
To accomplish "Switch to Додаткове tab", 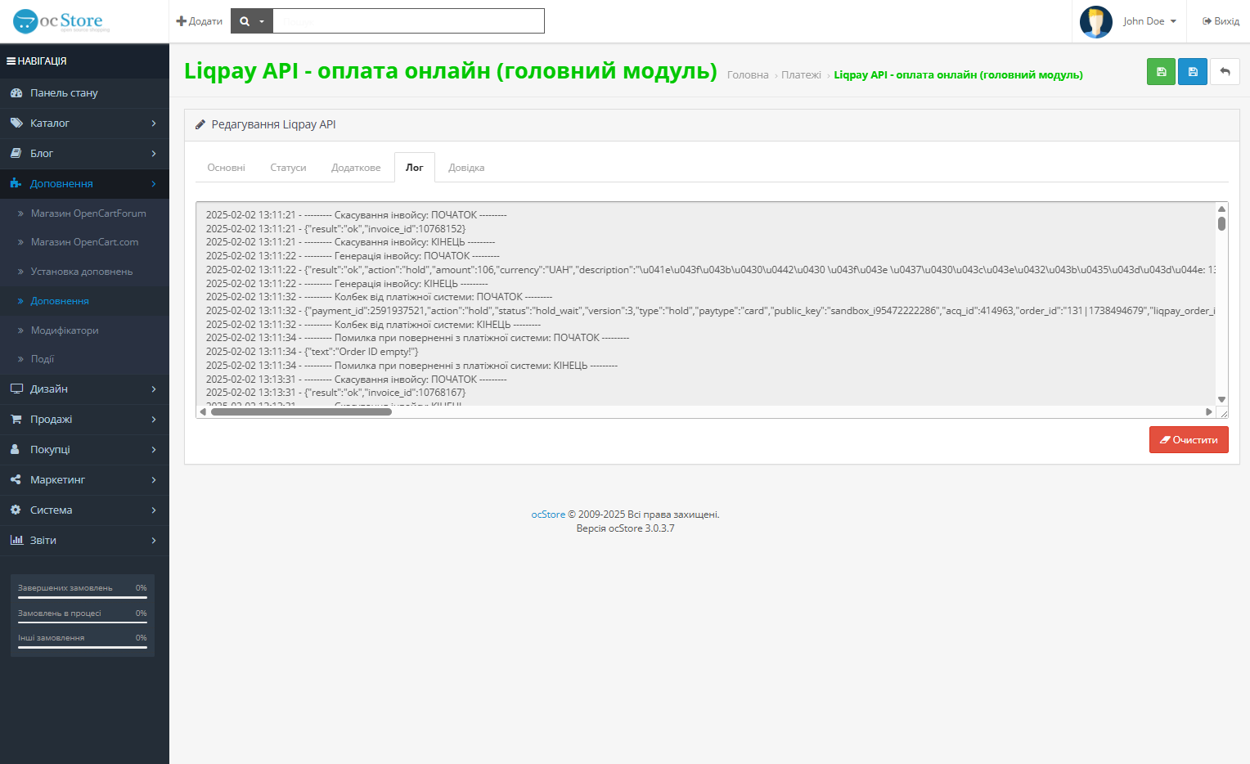I will (x=356, y=168).
